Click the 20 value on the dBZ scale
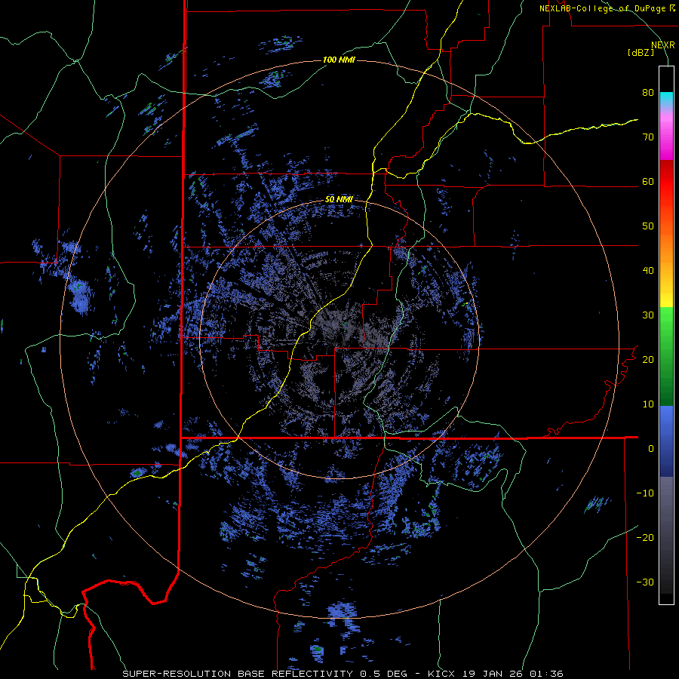 coord(648,359)
